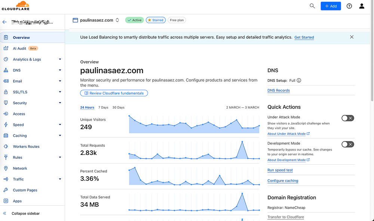Screen dimensions: 374x221
Task: Open the help question mark icon
Action: point(349,6)
